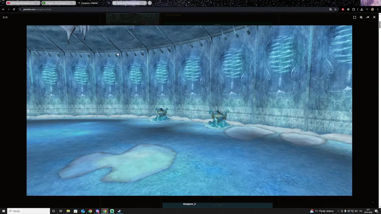Close the Hledat Googlem tab
This screenshot has height=214, width=381.
point(145,3)
